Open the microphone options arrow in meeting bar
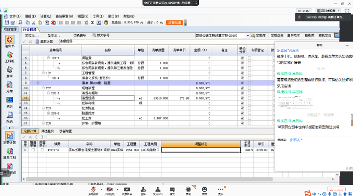353x196 pixels. (101, 189)
